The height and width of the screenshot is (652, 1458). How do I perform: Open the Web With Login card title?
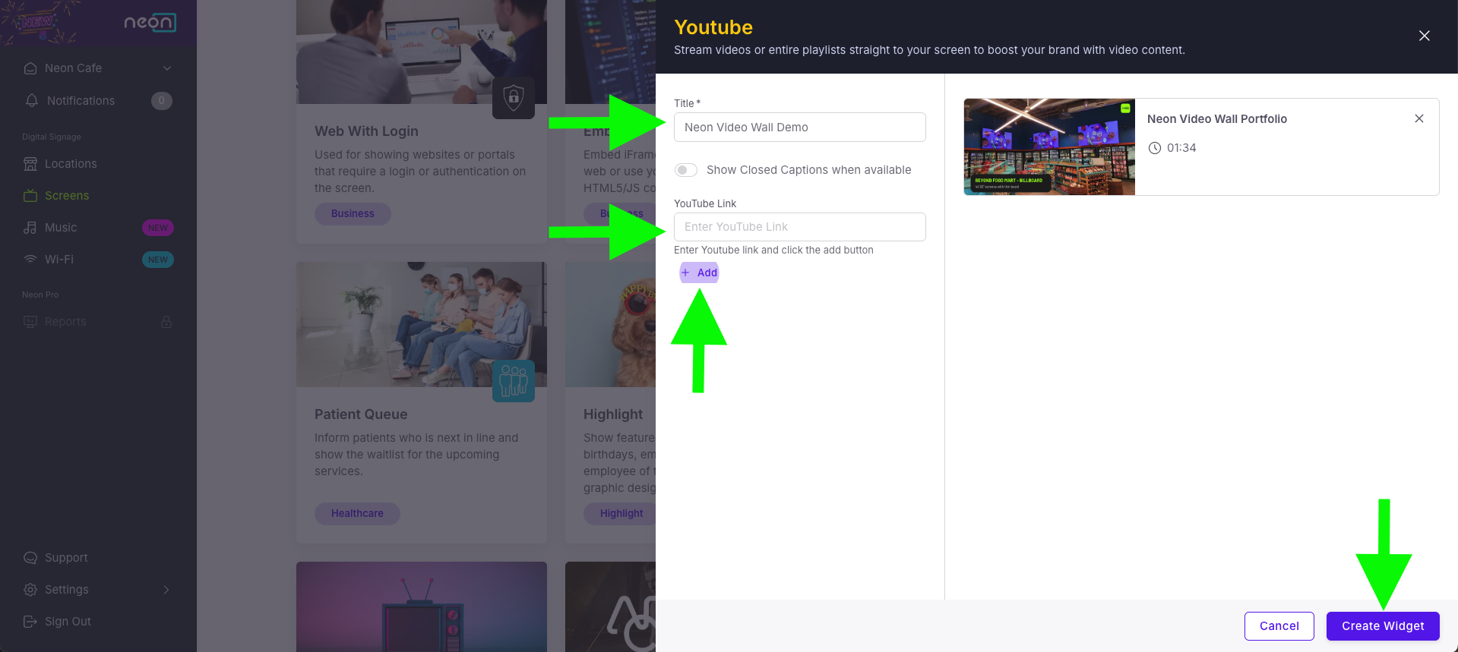point(366,131)
